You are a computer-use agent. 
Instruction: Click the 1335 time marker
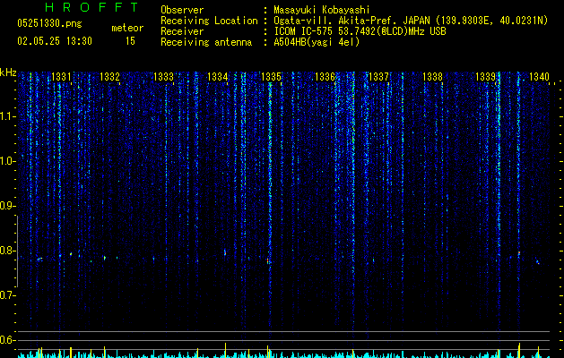[x=271, y=77]
